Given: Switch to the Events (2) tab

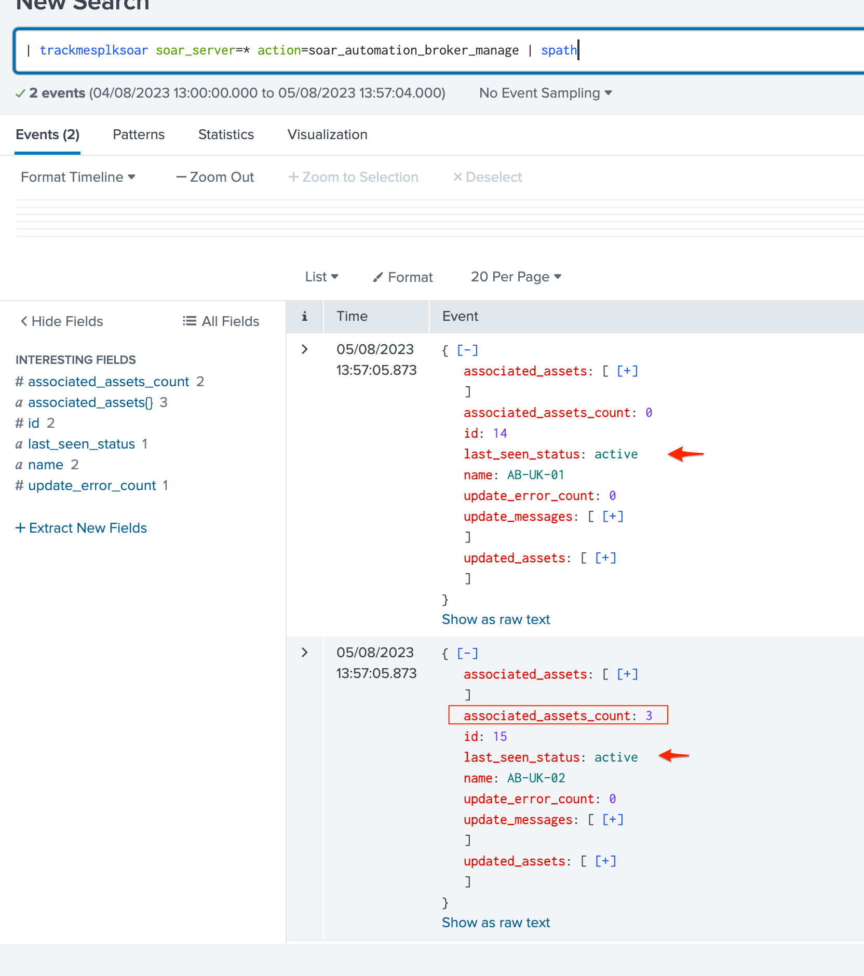Looking at the screenshot, I should coord(47,134).
